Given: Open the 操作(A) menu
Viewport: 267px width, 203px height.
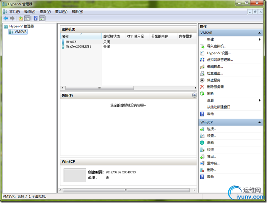Looking at the screenshot, I should 30,12.
